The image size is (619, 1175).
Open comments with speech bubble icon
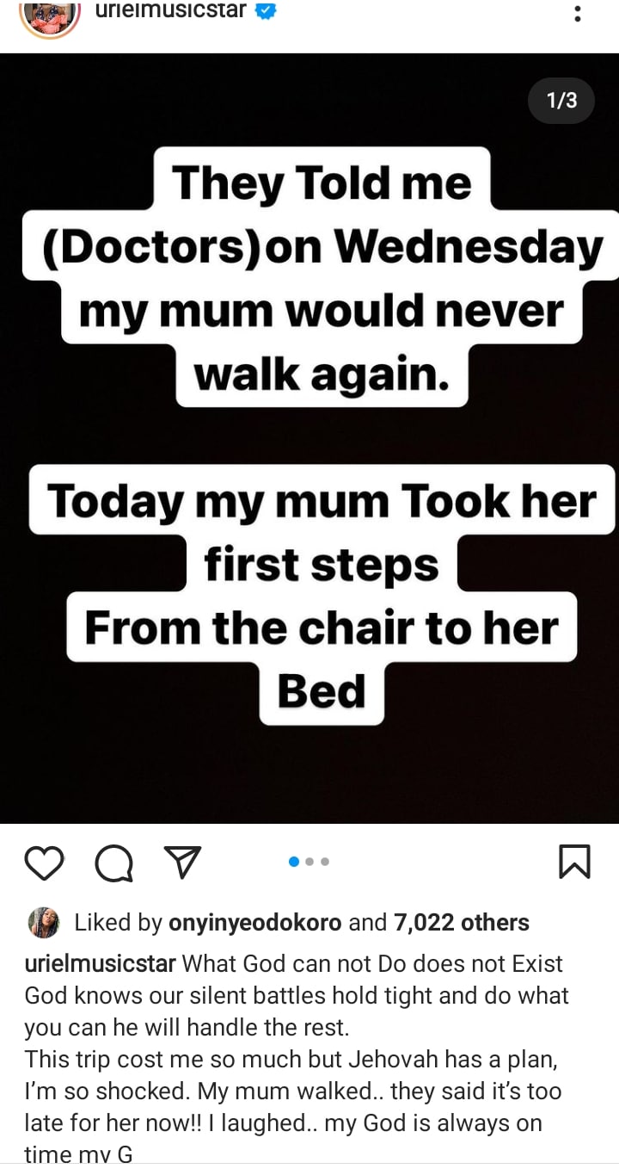point(113,863)
